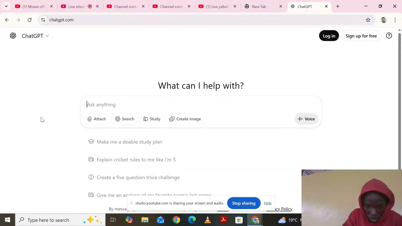
Task: View site information for chatgpt.com
Action: [43, 20]
